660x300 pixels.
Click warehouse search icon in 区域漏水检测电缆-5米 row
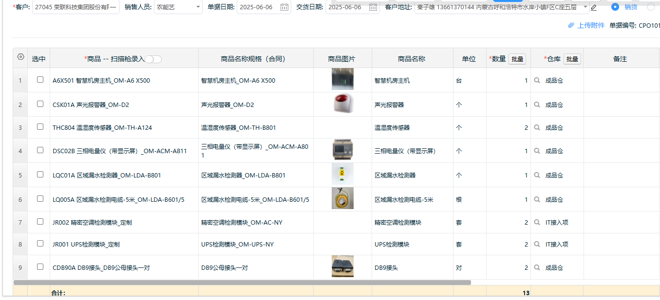537,199
